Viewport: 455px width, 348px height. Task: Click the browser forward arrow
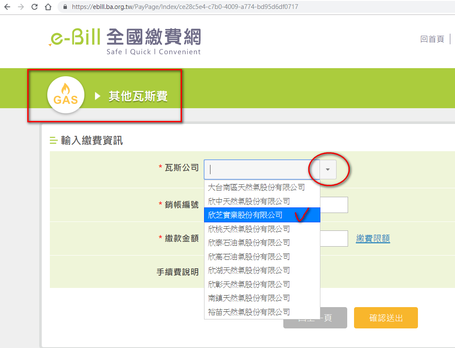pos(21,7)
